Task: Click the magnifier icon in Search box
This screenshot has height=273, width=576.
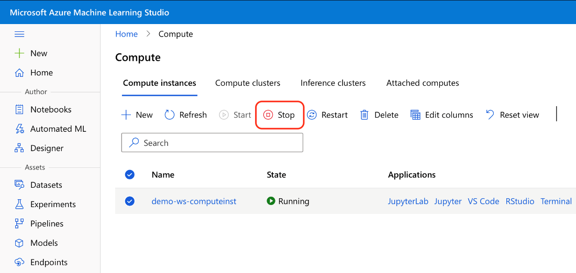Action: pos(134,142)
